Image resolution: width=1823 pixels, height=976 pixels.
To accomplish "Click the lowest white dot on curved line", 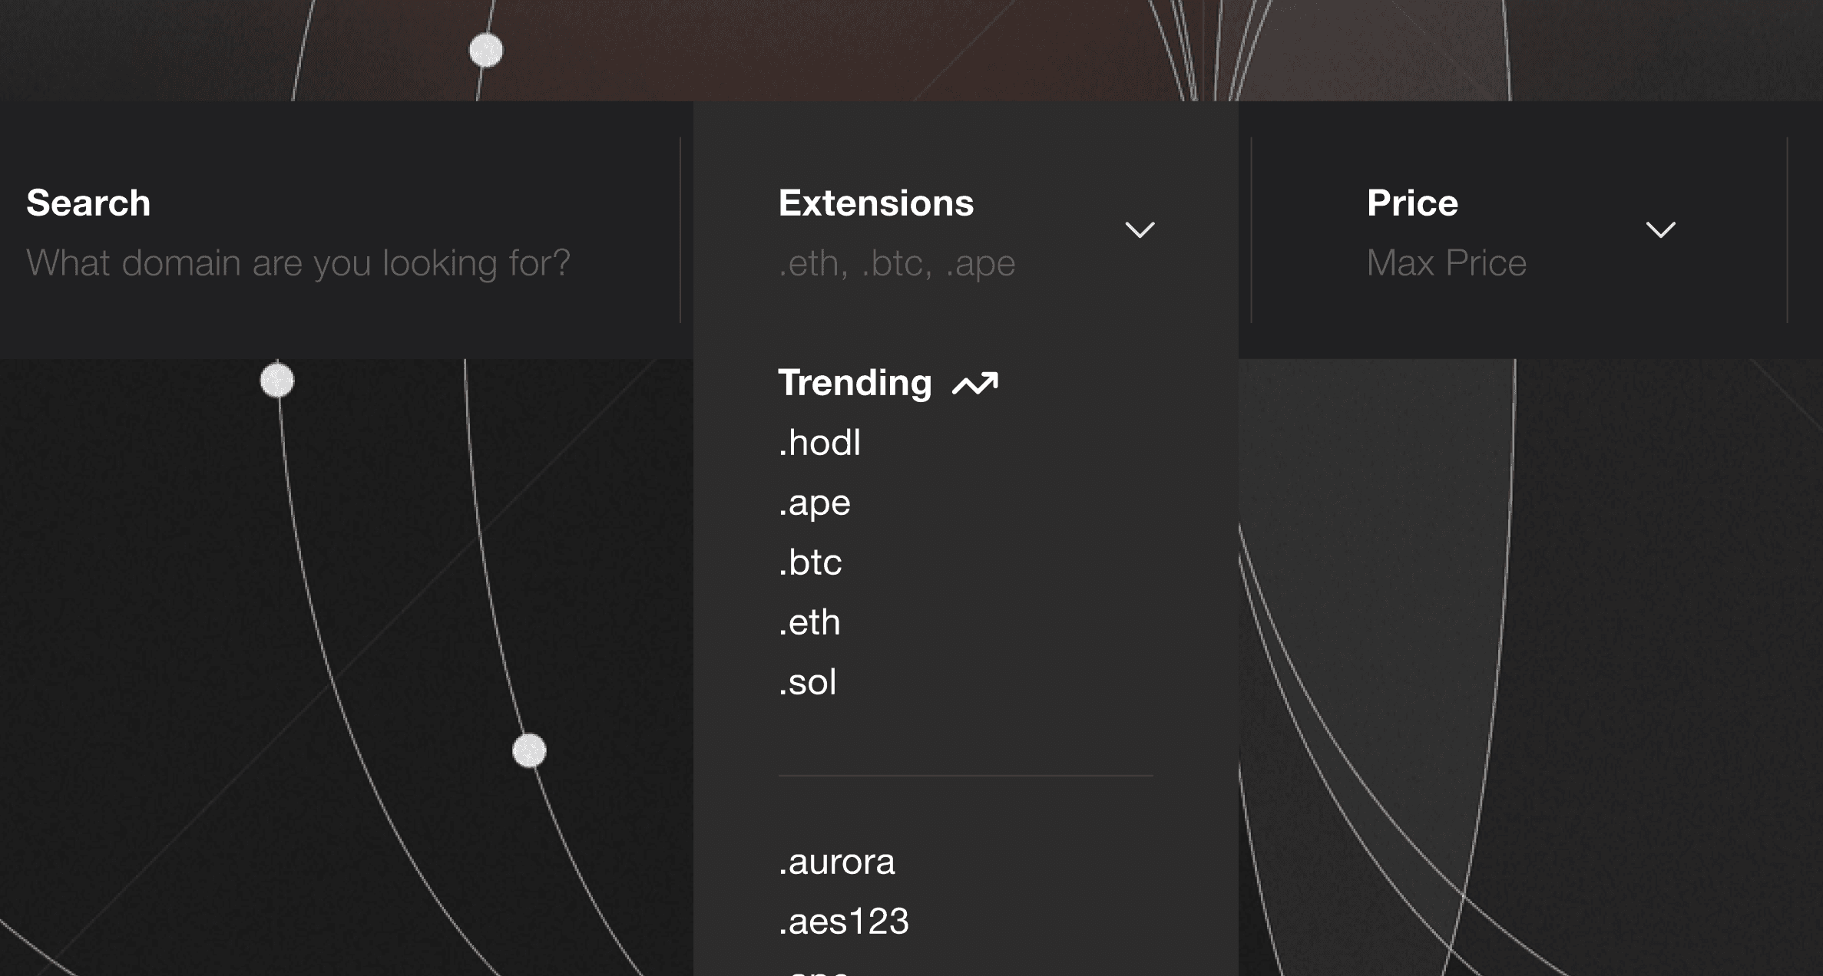I will tap(529, 750).
